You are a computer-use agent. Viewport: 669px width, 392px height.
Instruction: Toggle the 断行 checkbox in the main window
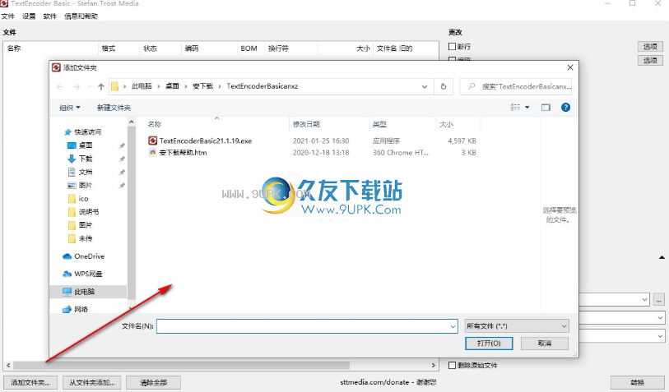click(452, 47)
